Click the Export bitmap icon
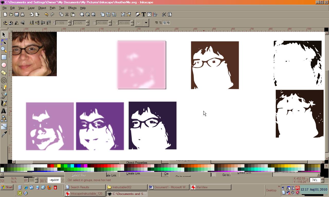 coord(37,14)
